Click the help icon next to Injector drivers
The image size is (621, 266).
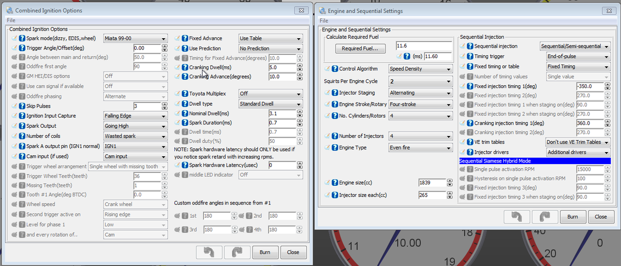click(470, 152)
